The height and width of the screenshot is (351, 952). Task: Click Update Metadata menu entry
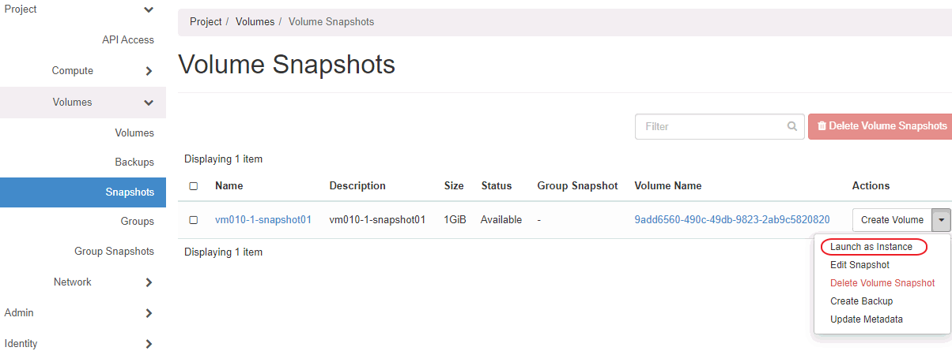click(x=866, y=319)
